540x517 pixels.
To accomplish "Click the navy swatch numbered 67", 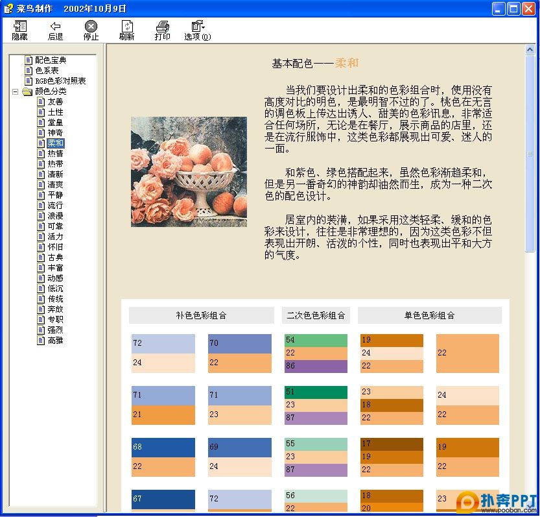I will 163,499.
